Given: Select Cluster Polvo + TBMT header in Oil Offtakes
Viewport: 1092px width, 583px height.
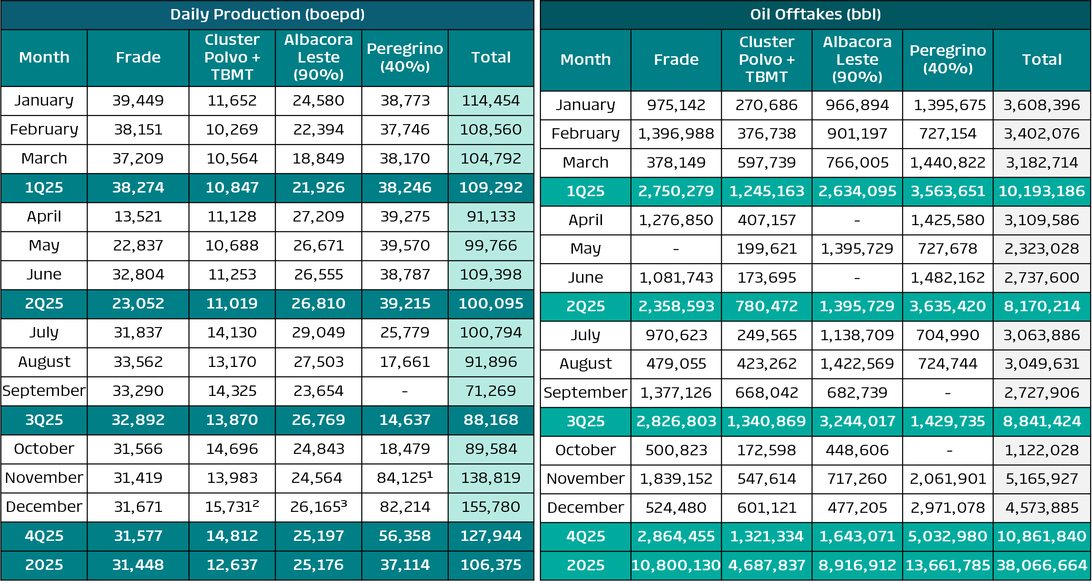Looking at the screenshot, I should tap(767, 59).
